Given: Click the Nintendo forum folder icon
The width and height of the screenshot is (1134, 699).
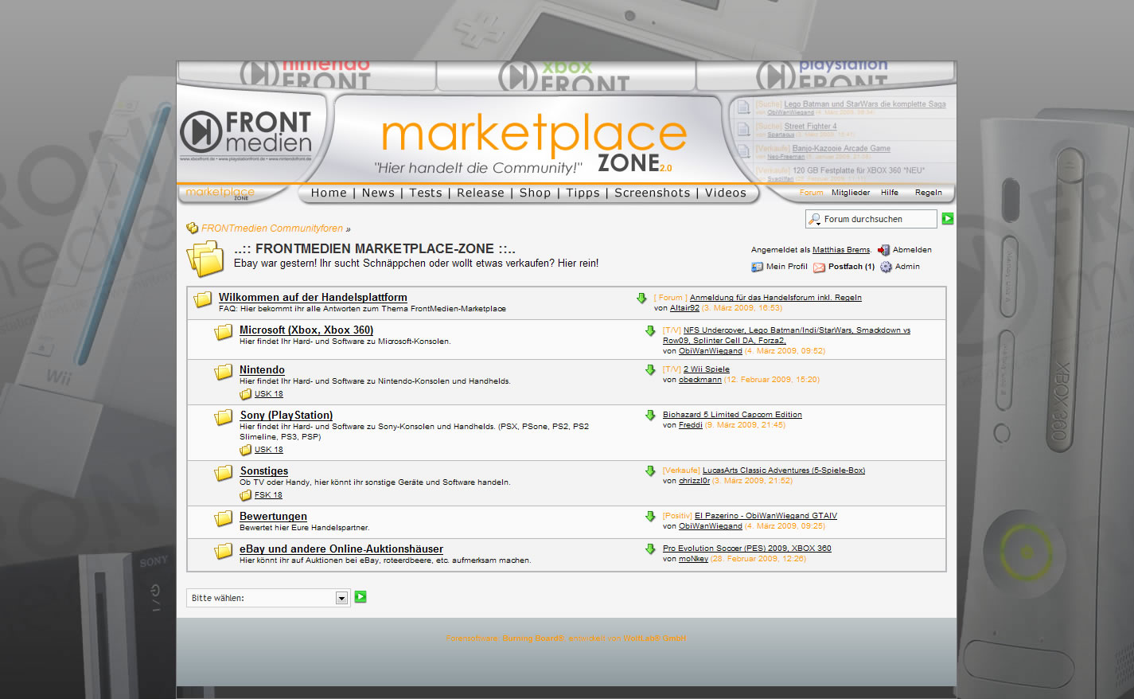Looking at the screenshot, I should pos(224,372).
